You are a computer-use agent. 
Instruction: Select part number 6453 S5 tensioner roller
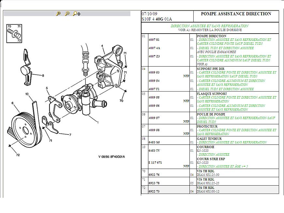(x=154, y=143)
